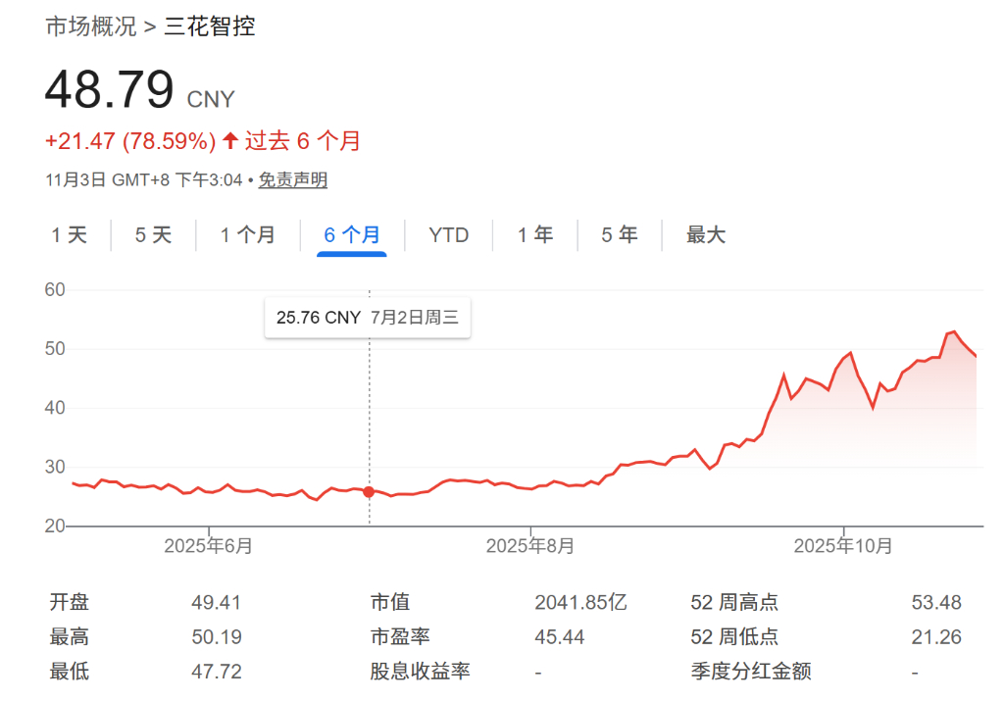This screenshot has width=1004, height=702.
Task: Select the red data point on the chart line
Action: (368, 492)
